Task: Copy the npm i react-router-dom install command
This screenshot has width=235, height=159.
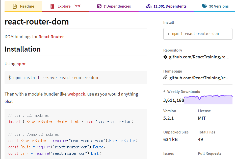Action: click(x=198, y=34)
